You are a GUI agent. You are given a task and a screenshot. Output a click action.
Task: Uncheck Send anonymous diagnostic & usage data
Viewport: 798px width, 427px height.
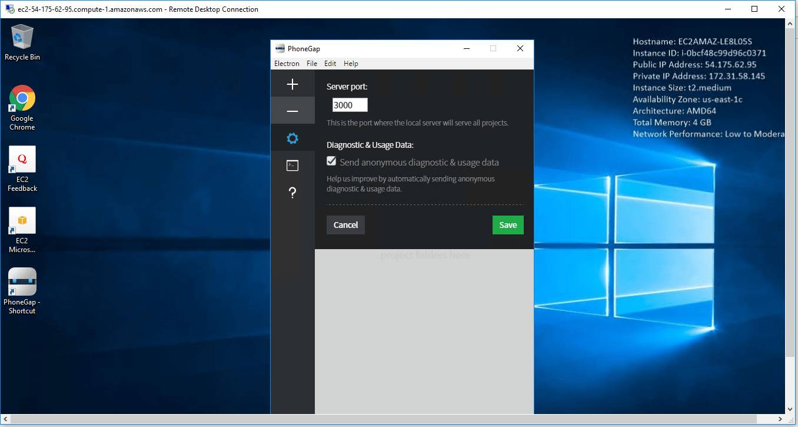(x=332, y=161)
